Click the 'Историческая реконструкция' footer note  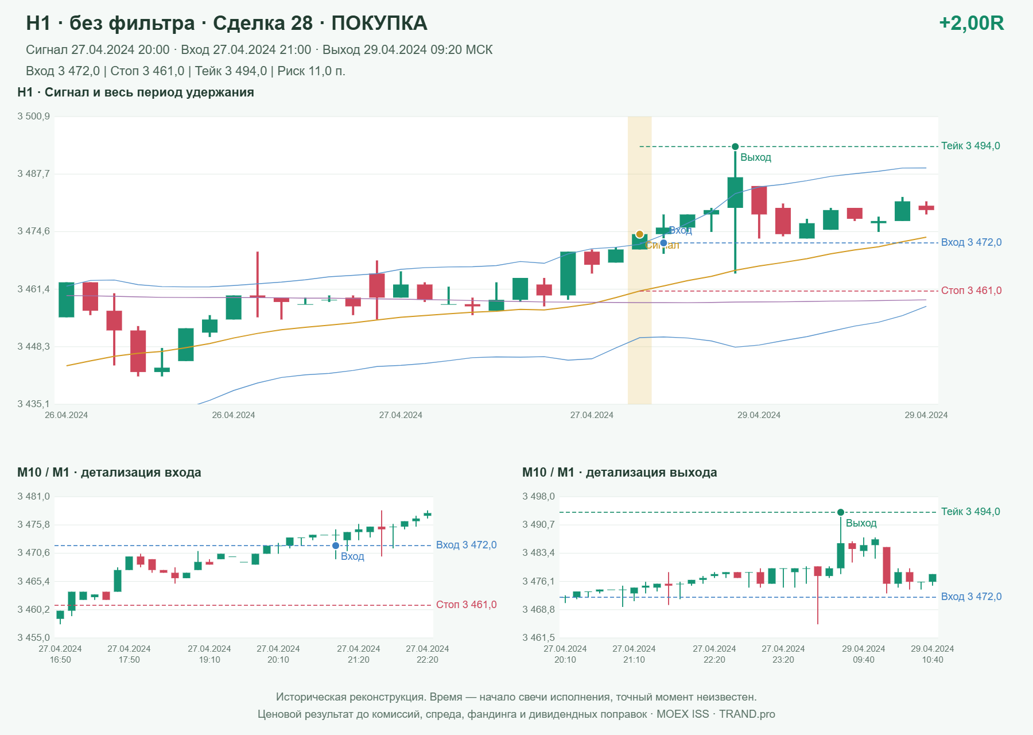pyautogui.click(x=516, y=697)
